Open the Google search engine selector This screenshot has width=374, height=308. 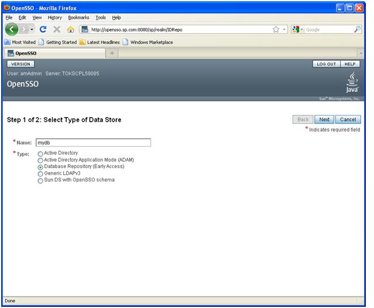[x=297, y=29]
